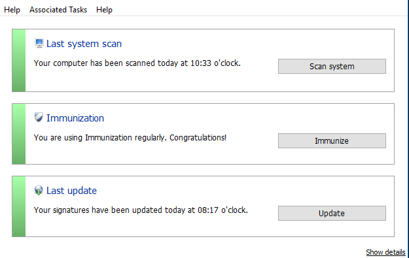
Task: Click the Last update heading text
Action: click(71, 191)
